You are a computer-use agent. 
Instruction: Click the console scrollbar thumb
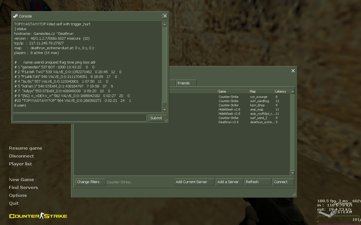pyautogui.click(x=164, y=105)
